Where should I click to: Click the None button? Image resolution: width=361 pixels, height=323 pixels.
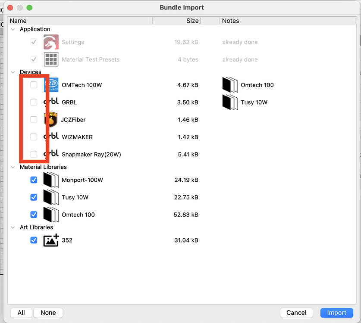tap(48, 313)
